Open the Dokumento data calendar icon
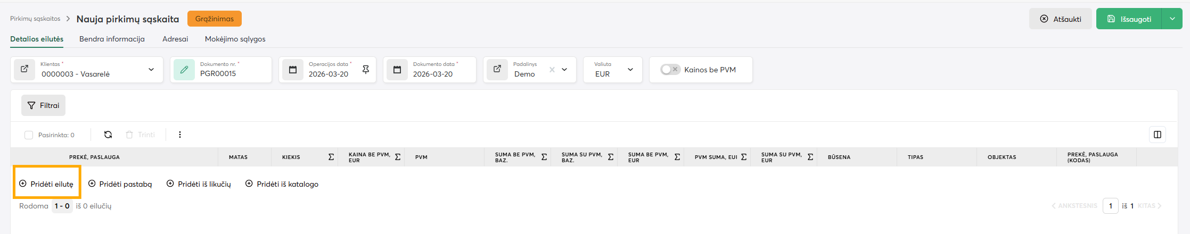Image resolution: width=1190 pixels, height=234 pixels. (x=397, y=70)
